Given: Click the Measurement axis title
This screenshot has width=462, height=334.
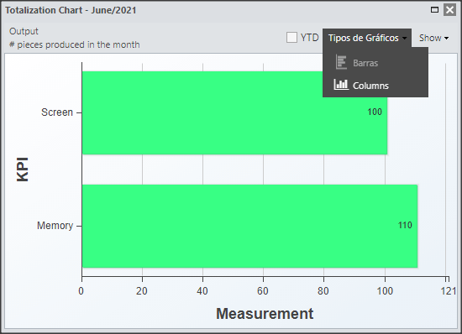Looking at the screenshot, I should tap(265, 313).
